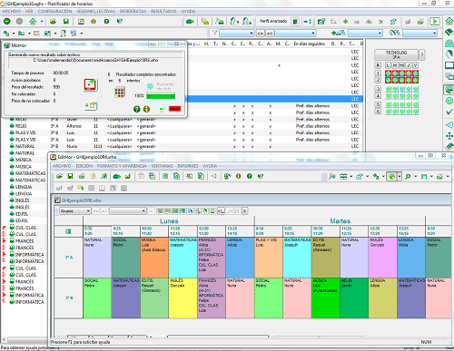Screen dimensions: 454x351
Task: Open INFORMES menu in EditHor
Action: pyautogui.click(x=188, y=166)
